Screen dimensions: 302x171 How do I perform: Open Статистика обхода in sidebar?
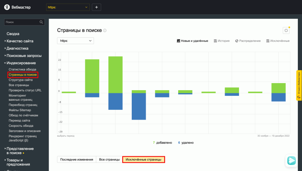[22, 69]
